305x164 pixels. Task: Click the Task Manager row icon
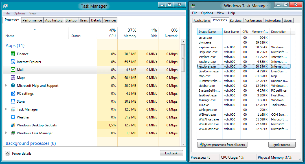pyautogui.click(x=13, y=109)
